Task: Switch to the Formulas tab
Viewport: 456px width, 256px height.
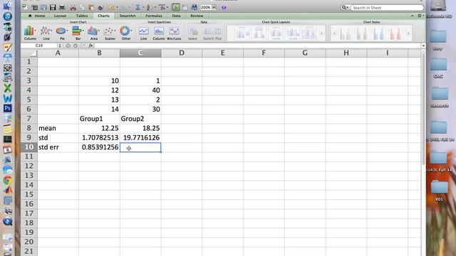Action: coord(154,16)
